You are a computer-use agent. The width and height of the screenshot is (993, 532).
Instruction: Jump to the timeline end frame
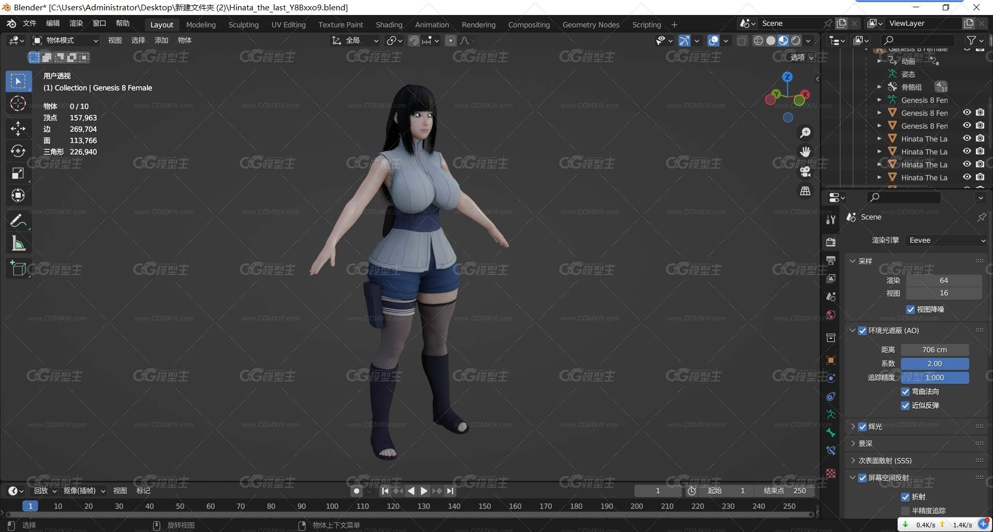click(x=450, y=491)
